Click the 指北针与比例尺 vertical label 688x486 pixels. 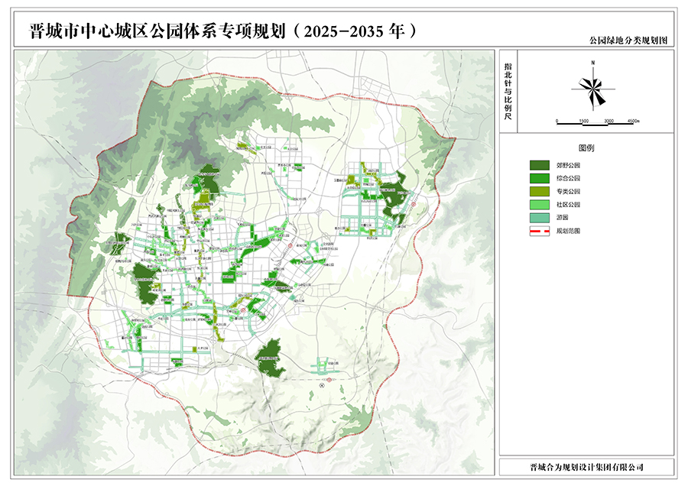pos(508,92)
